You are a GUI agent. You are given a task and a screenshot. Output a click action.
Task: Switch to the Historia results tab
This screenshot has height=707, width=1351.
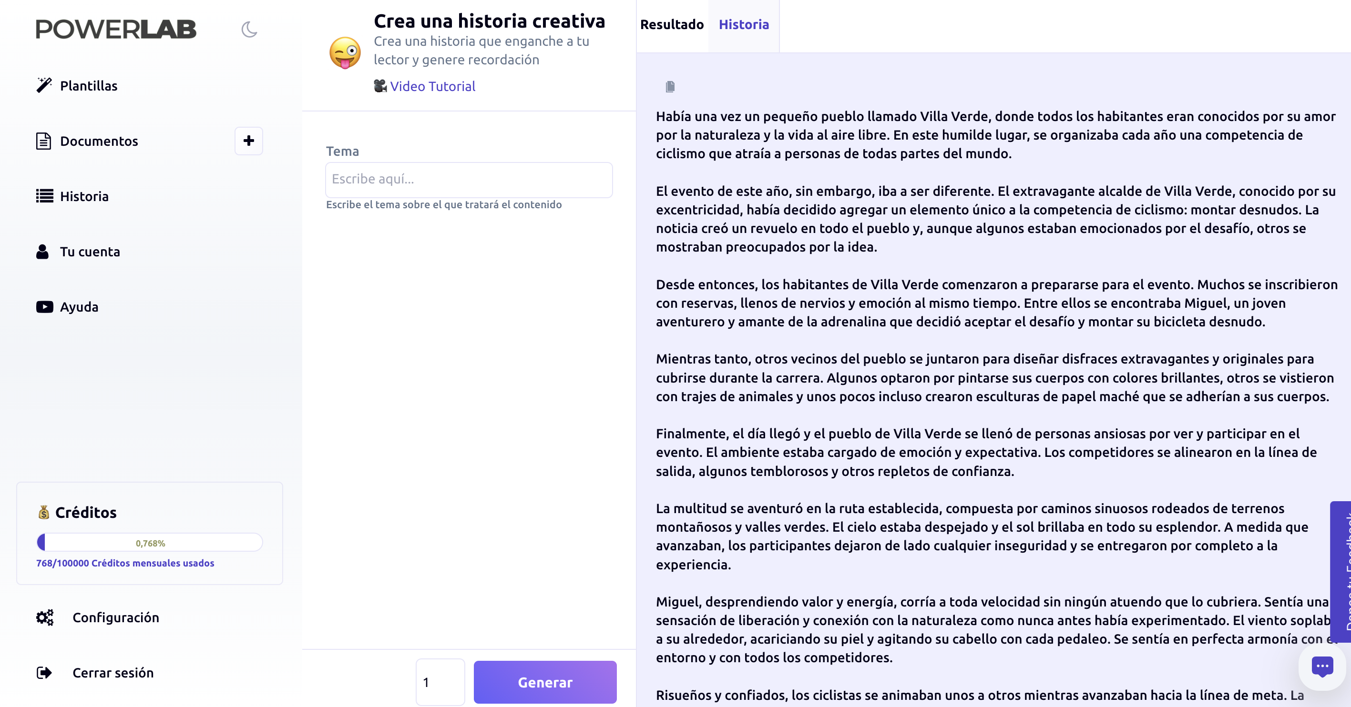[x=743, y=25]
